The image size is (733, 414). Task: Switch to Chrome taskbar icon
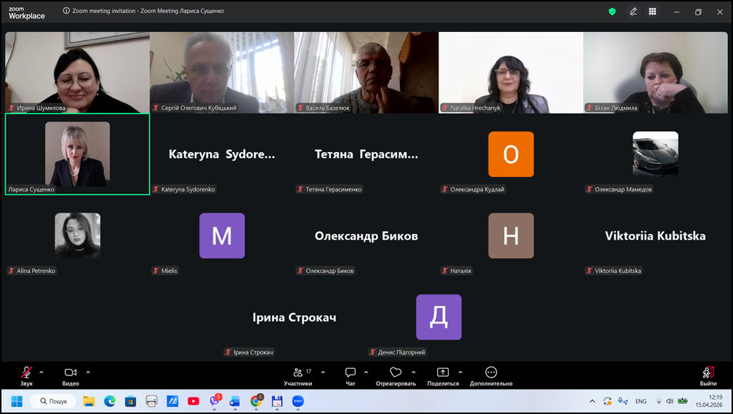[x=256, y=400]
